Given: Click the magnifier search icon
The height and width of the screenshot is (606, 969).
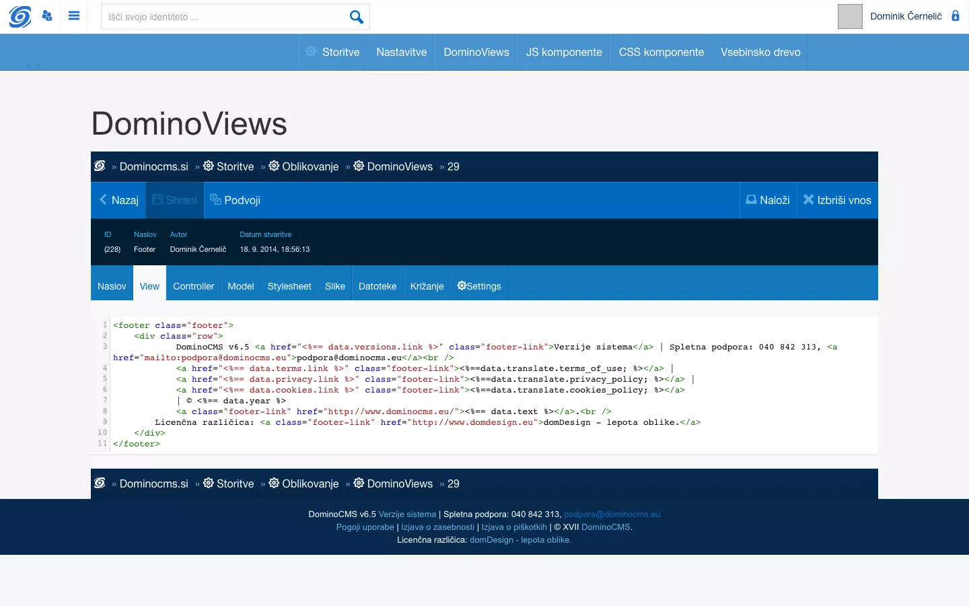Looking at the screenshot, I should 356,17.
